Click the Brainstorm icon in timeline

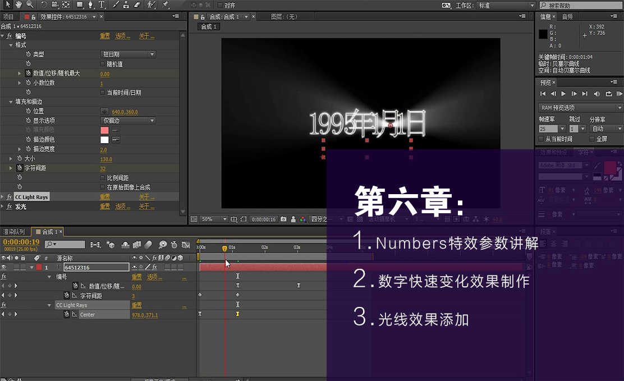[x=163, y=245]
